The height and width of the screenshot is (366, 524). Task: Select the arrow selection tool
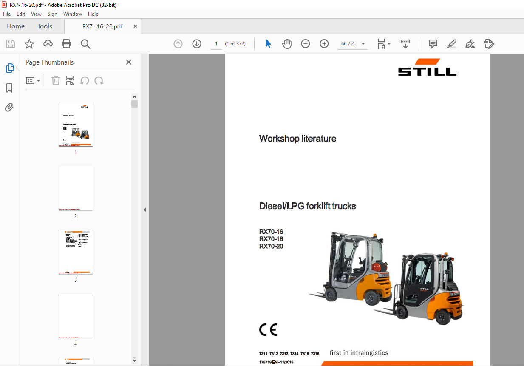point(268,44)
